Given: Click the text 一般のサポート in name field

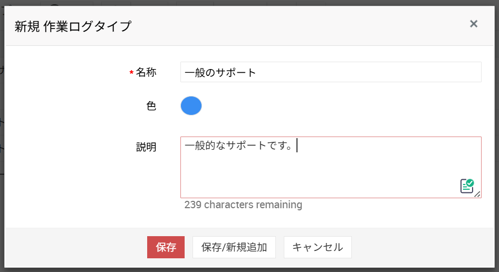Looking at the screenshot, I should point(220,73).
